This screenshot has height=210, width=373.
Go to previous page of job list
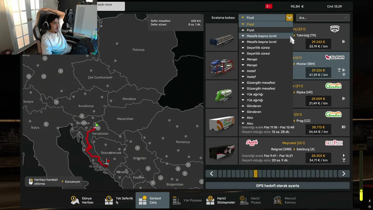pyautogui.click(x=212, y=174)
